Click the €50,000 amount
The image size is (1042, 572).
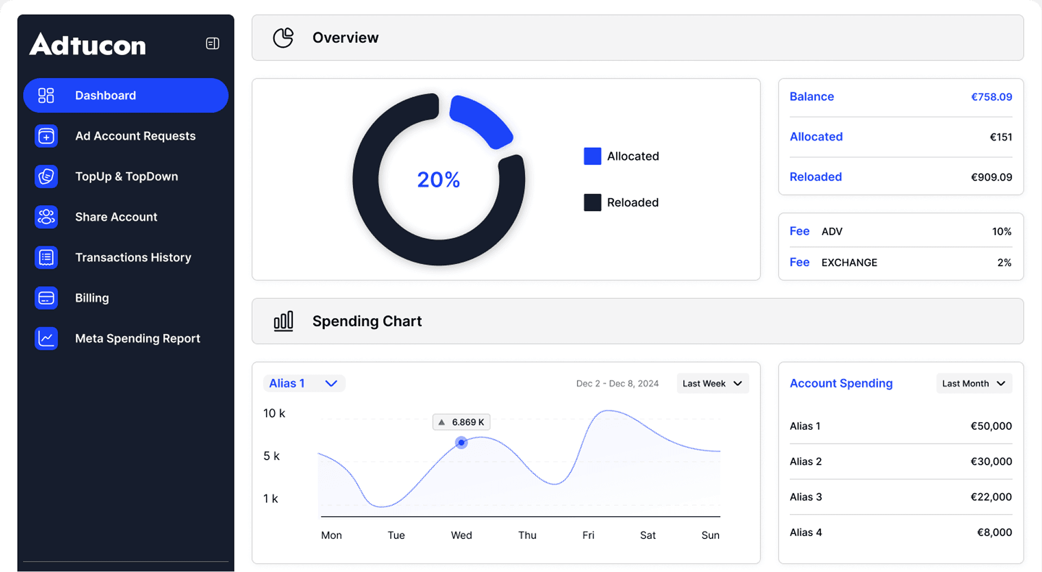[991, 426]
